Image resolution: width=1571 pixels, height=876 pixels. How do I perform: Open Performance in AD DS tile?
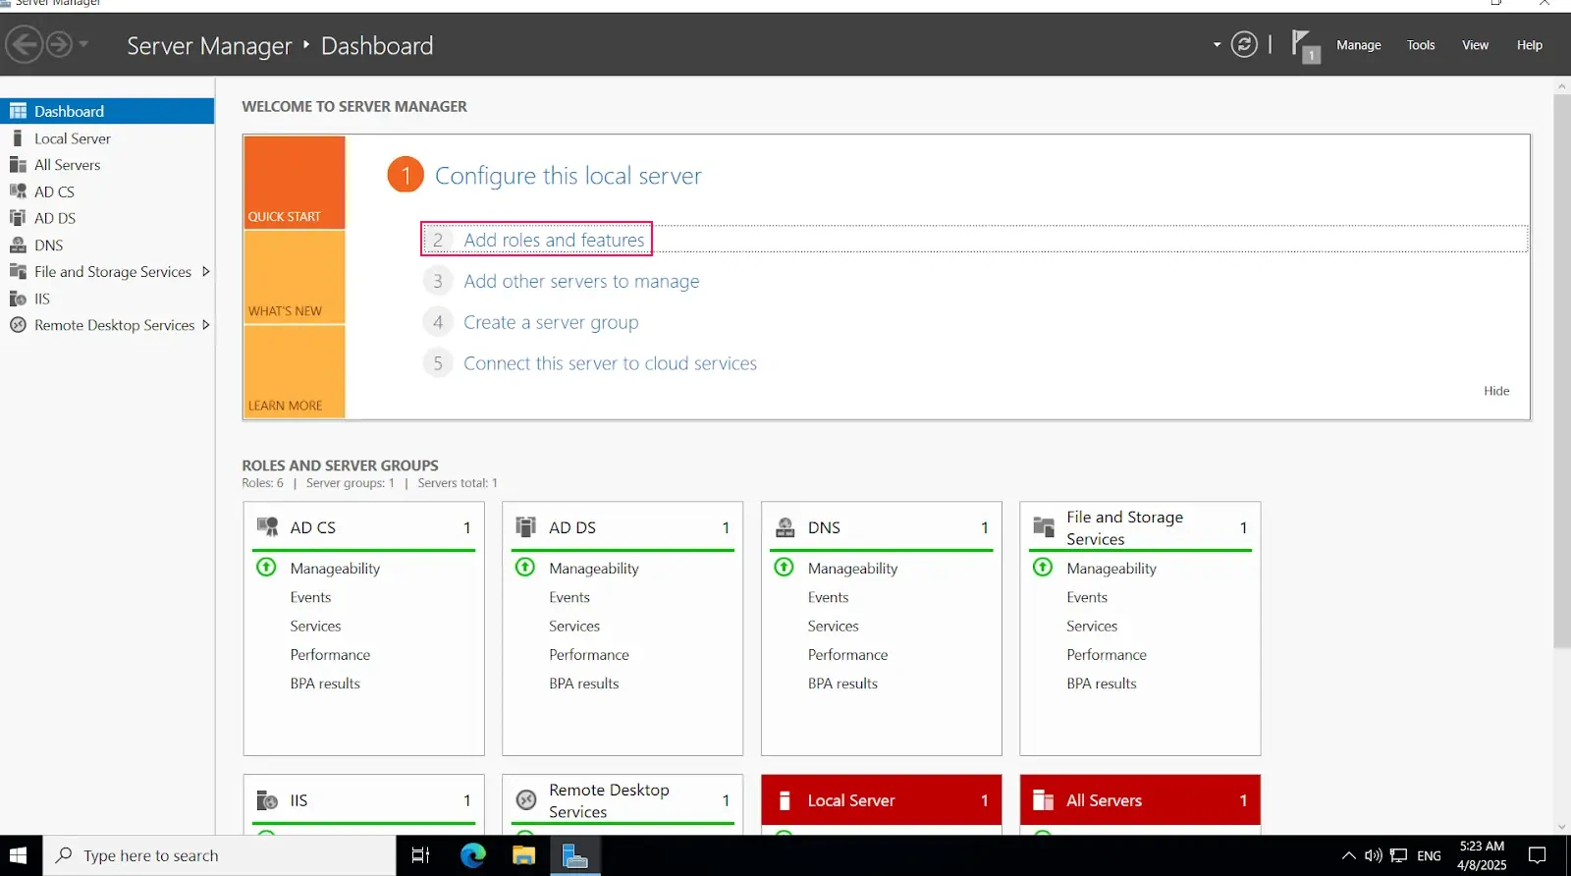(x=589, y=655)
